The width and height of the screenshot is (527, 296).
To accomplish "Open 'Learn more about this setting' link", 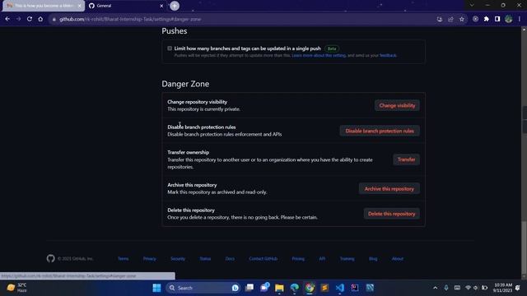I will point(319,55).
